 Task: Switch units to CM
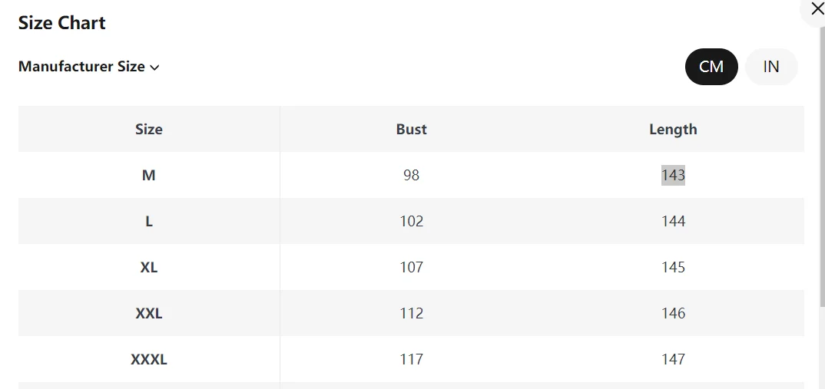711,67
